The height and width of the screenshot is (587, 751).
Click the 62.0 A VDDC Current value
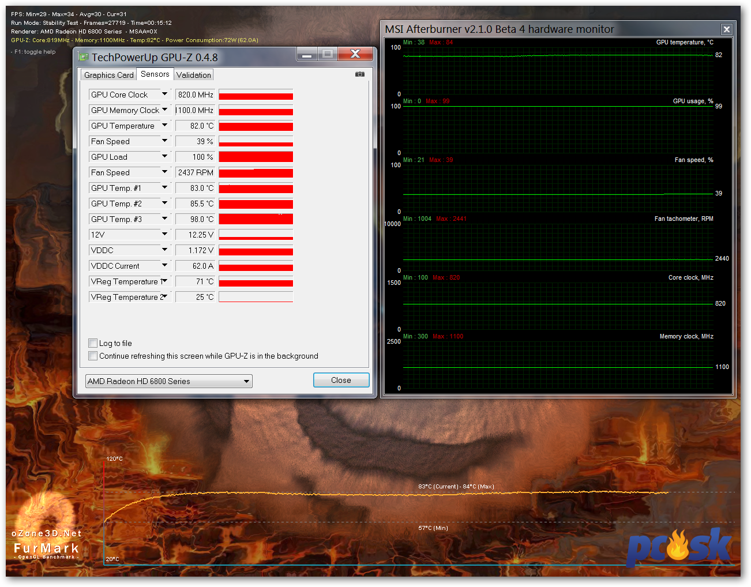195,266
